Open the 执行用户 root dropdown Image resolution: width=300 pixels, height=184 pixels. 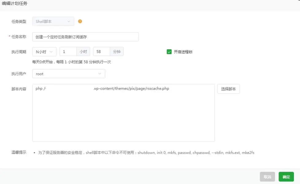69,74
